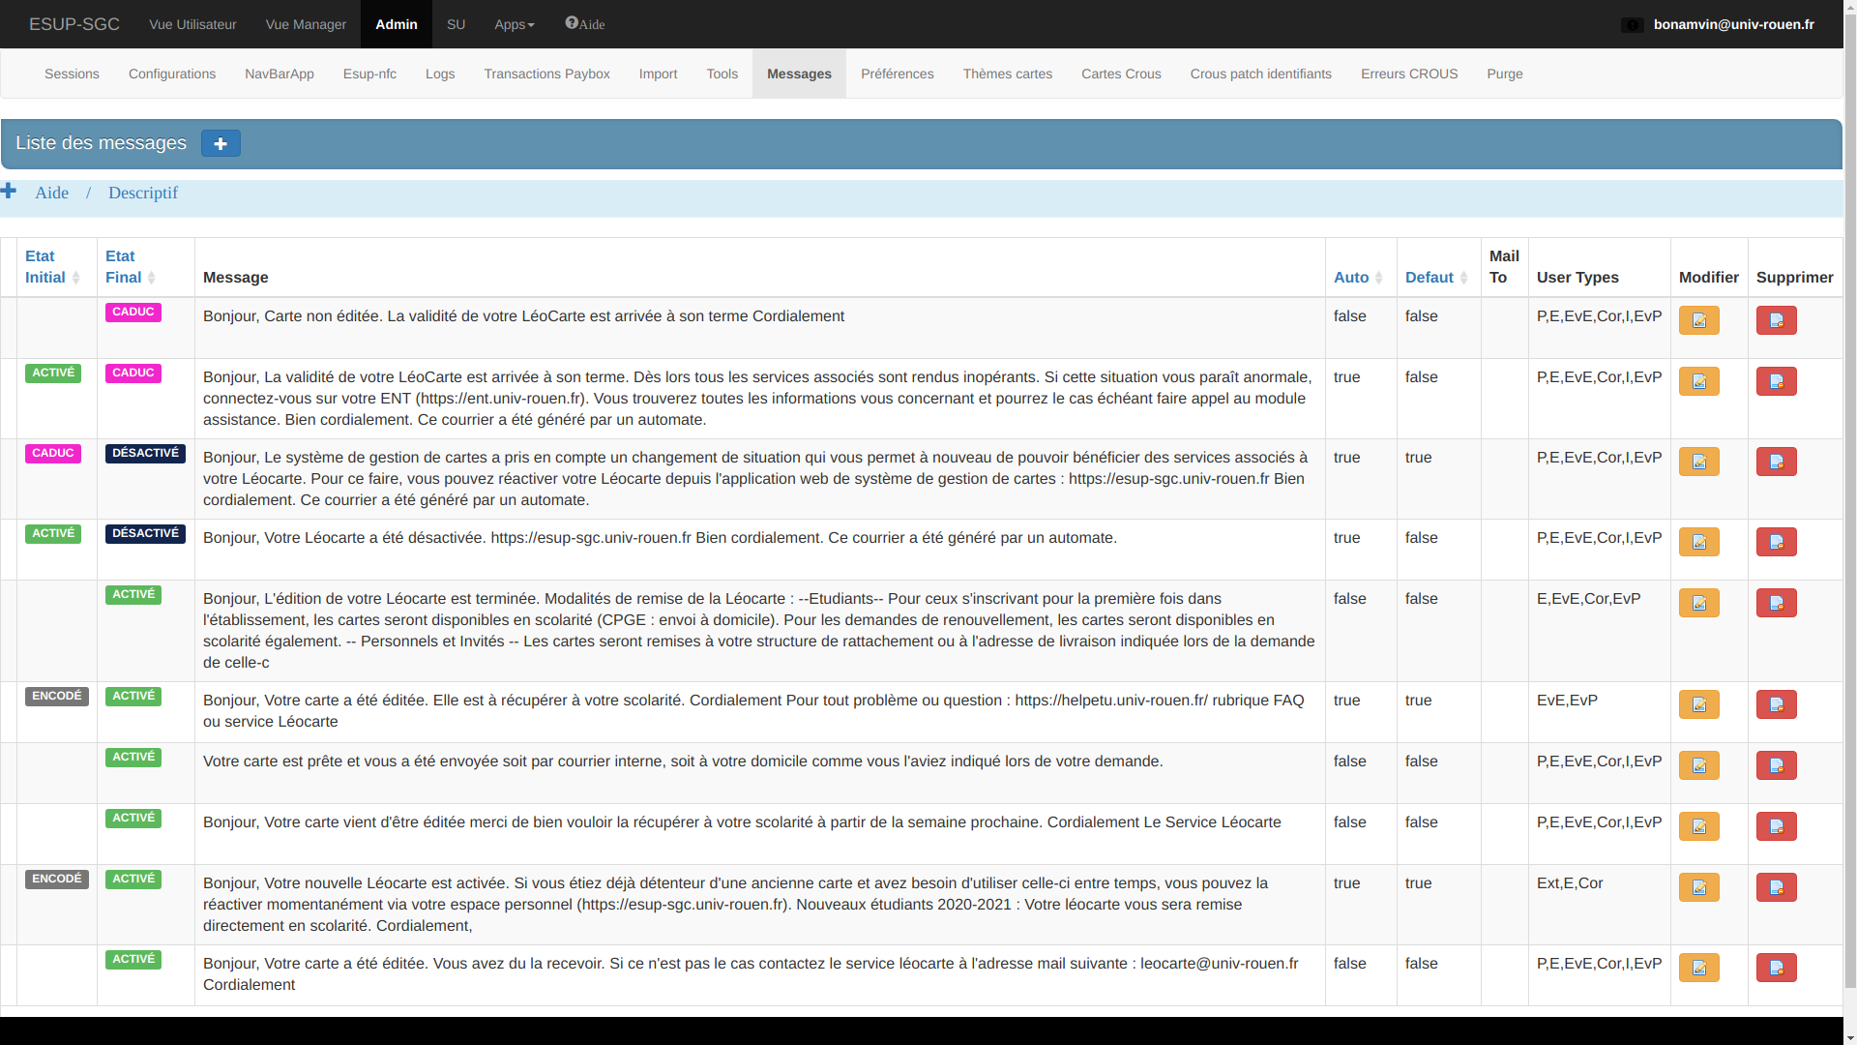
Task: Click the plus button to add a message
Action: coord(221,143)
